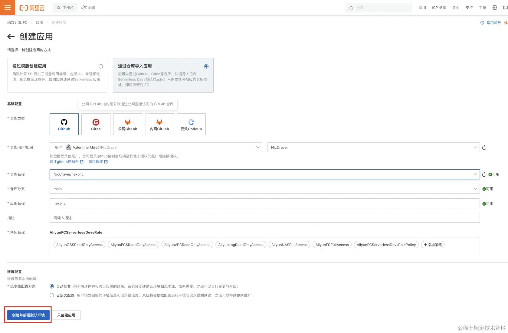
Task: Click the 可用 status next to 仓库名称
Action: pyautogui.click(x=494, y=175)
